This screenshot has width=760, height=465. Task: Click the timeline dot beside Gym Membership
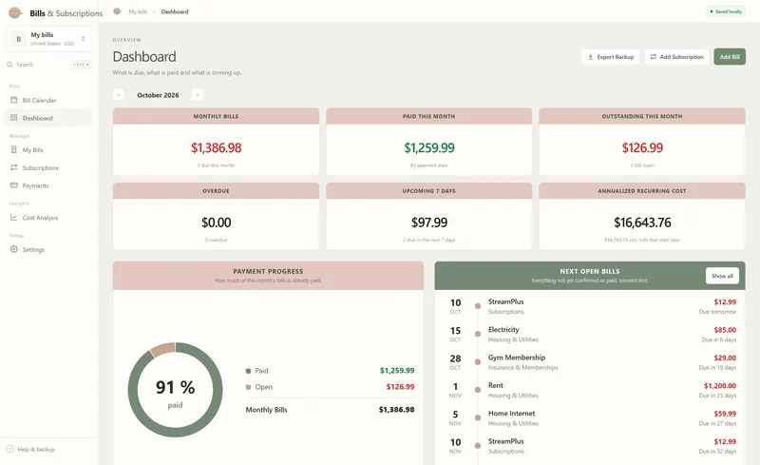pos(478,362)
